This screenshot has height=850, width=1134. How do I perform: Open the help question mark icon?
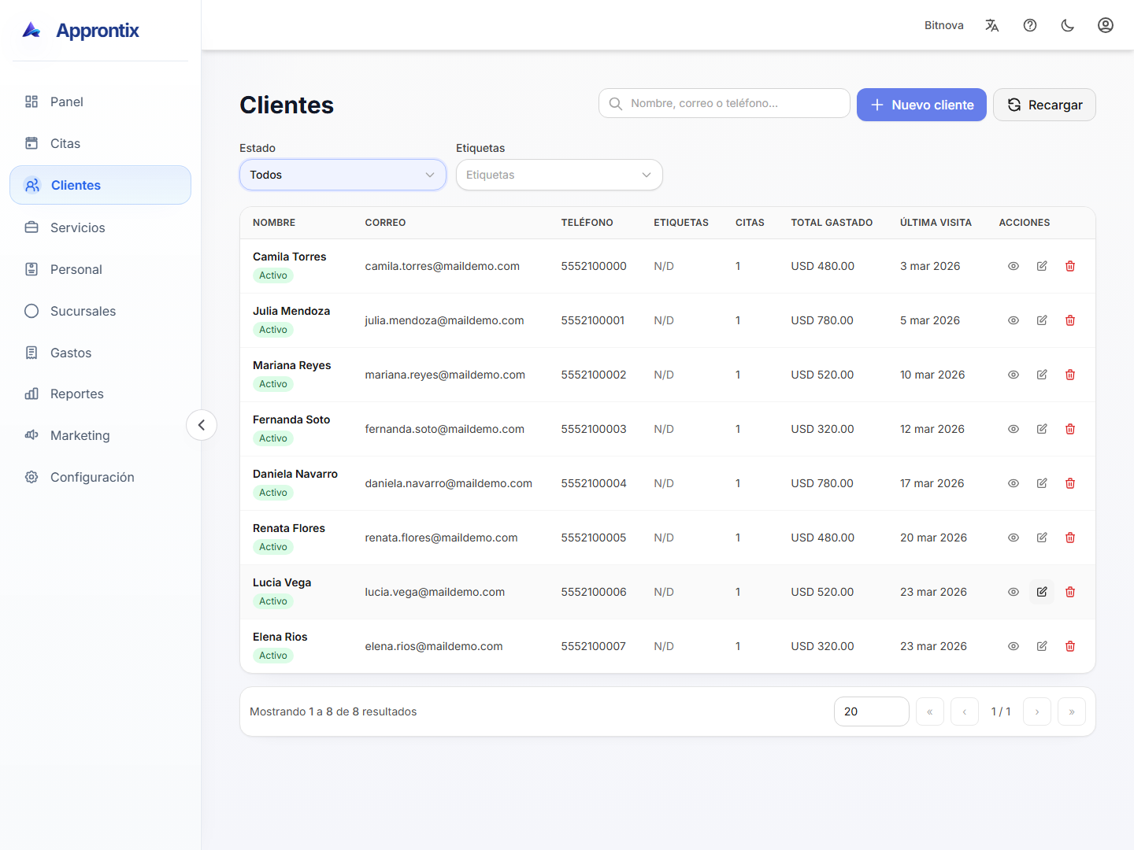(1030, 25)
